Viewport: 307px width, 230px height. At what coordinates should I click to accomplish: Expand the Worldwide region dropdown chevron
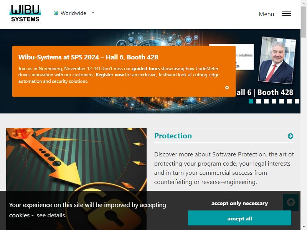click(x=93, y=13)
